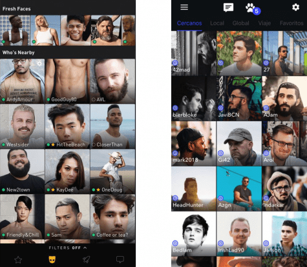
Task: Open indarkar's profile tile
Action: pos(284,188)
